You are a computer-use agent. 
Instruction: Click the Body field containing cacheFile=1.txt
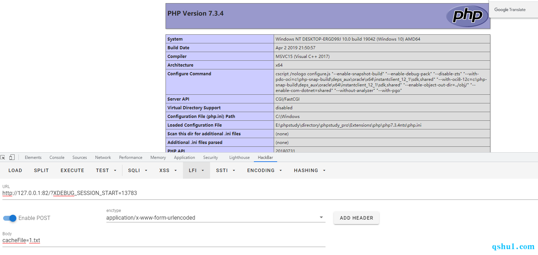pyautogui.click(x=164, y=240)
